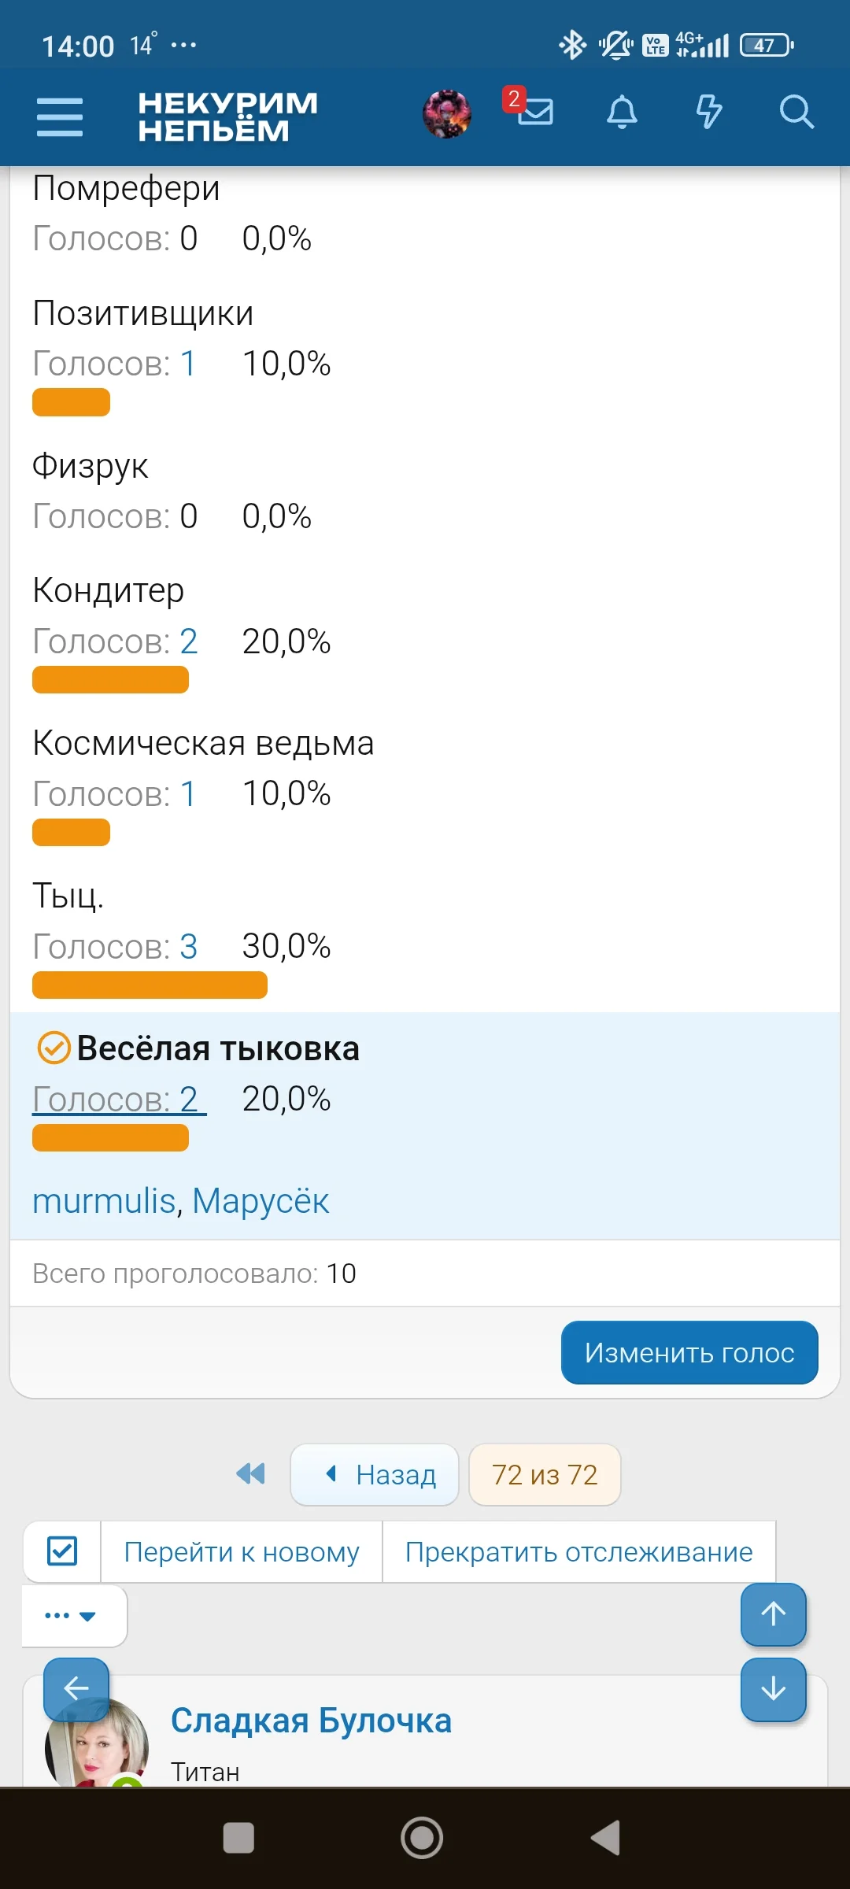
Task: Open the 72 из 72 page selector
Action: (545, 1474)
